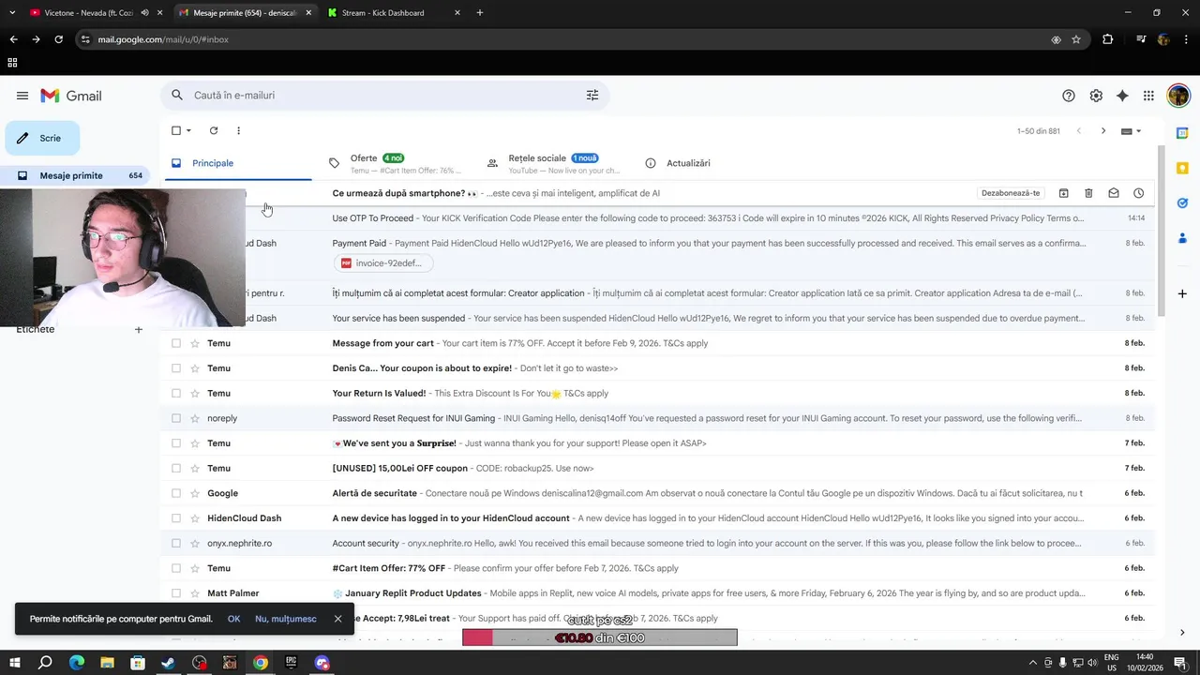Open Mesaje primite inbox folder
The width and height of the screenshot is (1200, 675).
75,175
